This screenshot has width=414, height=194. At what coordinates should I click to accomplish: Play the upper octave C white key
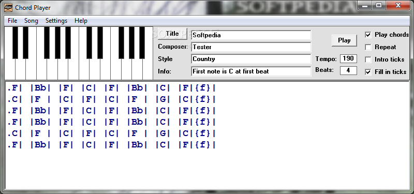84,69
